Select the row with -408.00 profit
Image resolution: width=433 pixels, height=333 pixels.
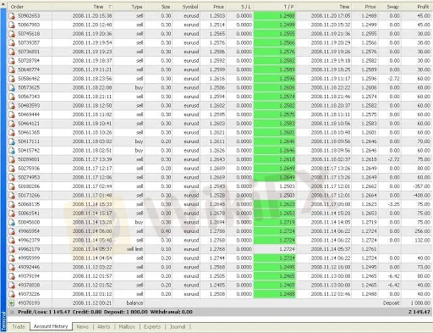pyautogui.click(x=220, y=196)
